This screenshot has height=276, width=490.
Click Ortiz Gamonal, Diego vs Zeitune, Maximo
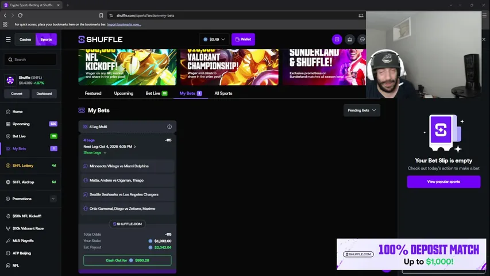point(127,209)
